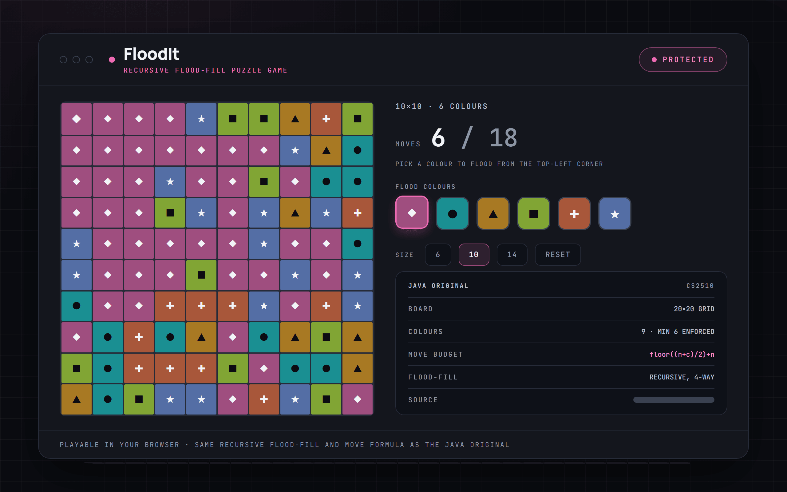Click the '9 · MIN 6 ENFORCED' value

[x=678, y=331]
